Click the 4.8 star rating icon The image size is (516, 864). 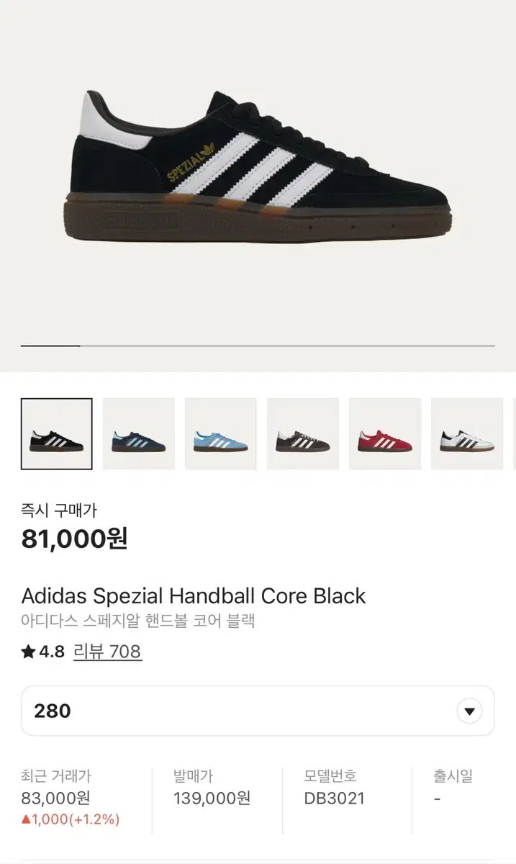pos(26,652)
